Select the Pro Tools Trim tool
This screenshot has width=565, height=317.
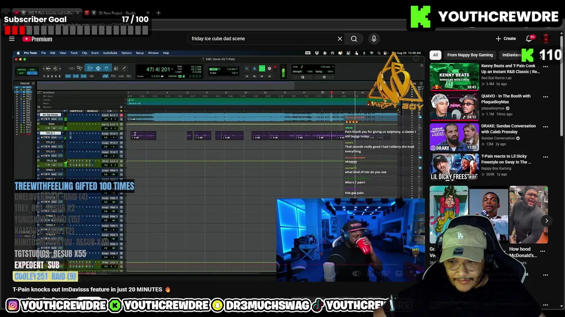(90, 68)
